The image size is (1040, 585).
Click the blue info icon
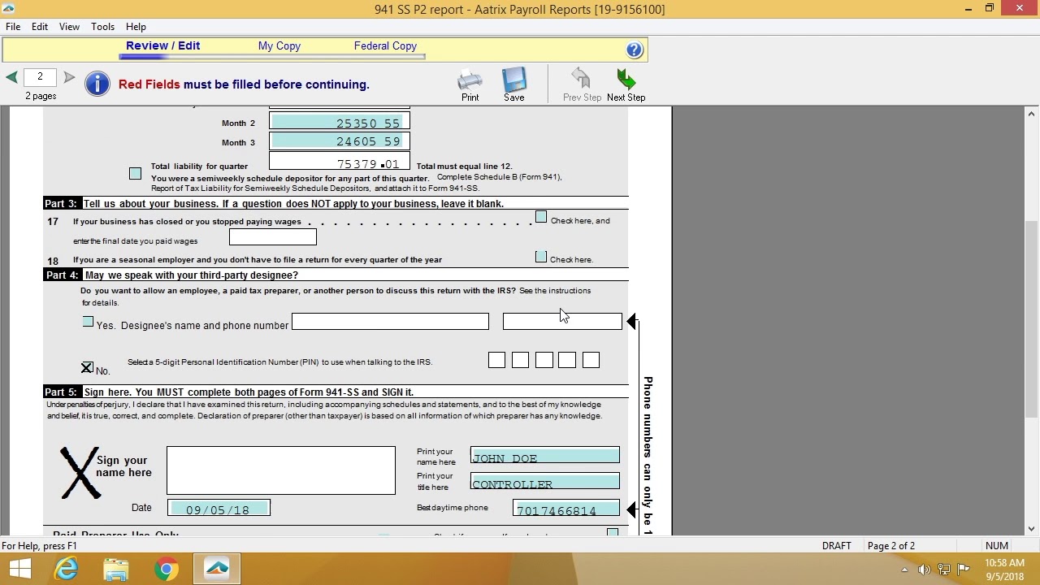(97, 84)
